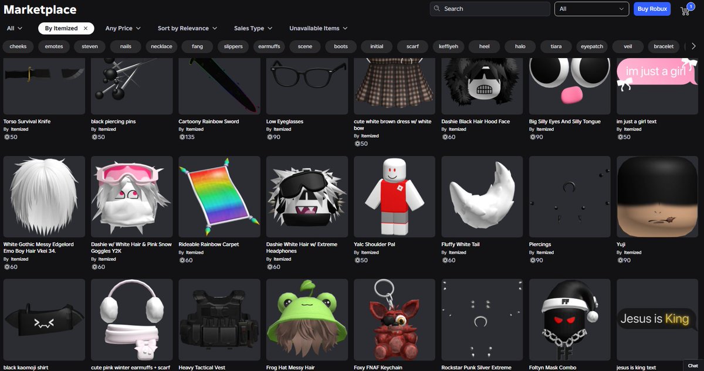Click Torso Survival Knife title
The height and width of the screenshot is (371, 704).
click(x=27, y=121)
